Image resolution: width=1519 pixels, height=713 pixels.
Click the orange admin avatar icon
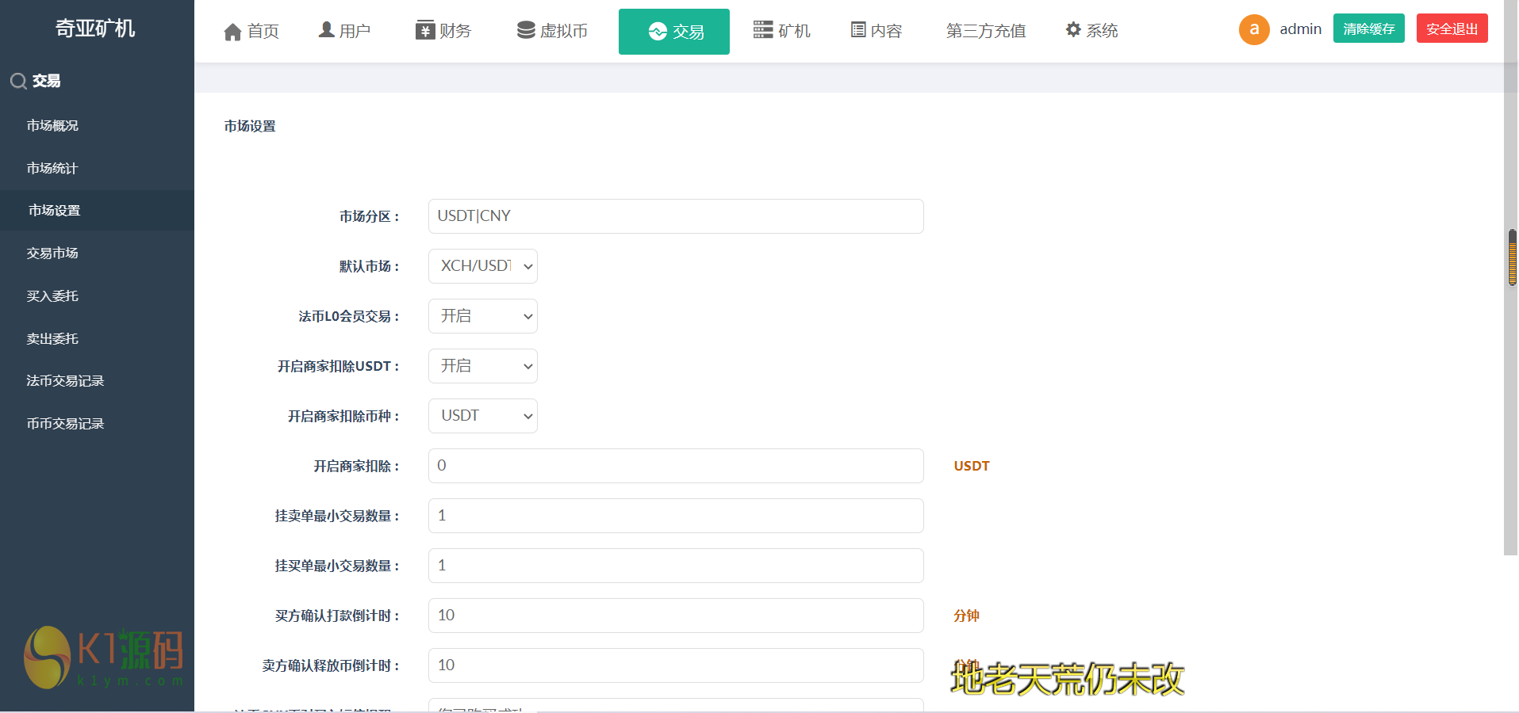point(1254,29)
